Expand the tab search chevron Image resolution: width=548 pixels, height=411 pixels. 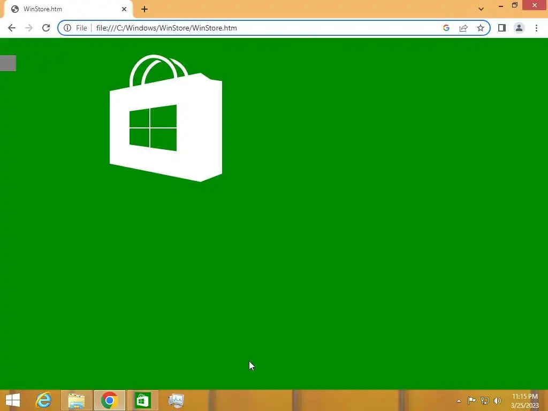481,9
